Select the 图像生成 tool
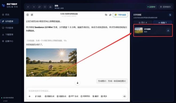 pos(50,96)
